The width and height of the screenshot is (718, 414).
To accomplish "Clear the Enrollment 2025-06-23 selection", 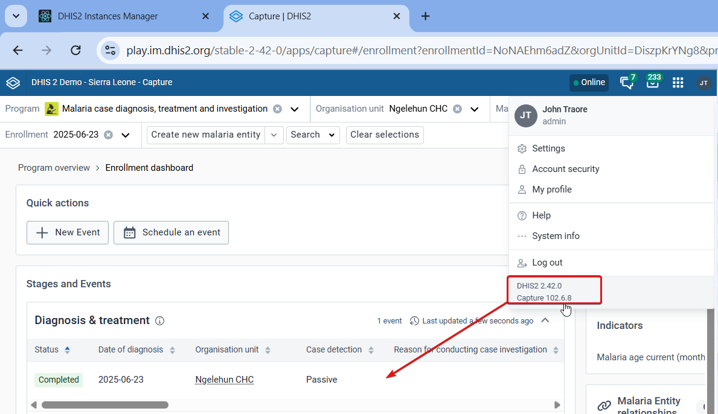I will click(x=108, y=135).
